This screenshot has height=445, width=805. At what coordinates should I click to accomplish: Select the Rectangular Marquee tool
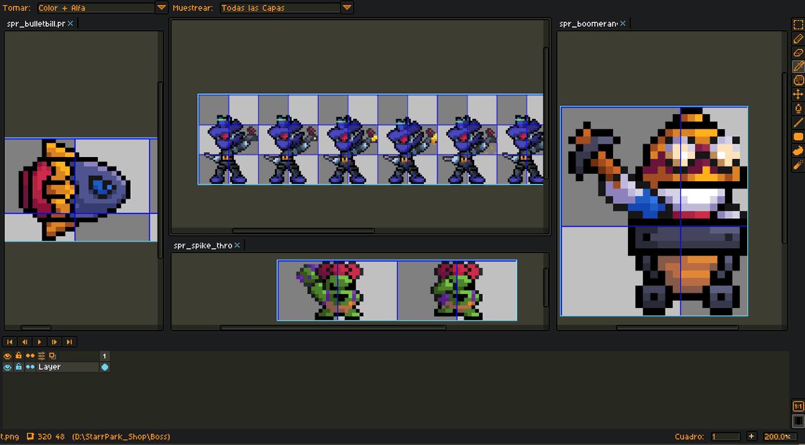tap(798, 25)
